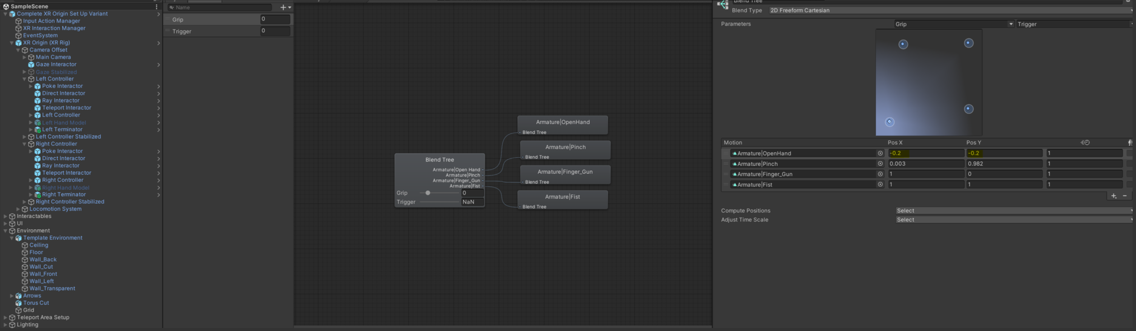Screen dimensions: 1136x331
Task: Click the time scale clock icon column header
Action: 1085,143
